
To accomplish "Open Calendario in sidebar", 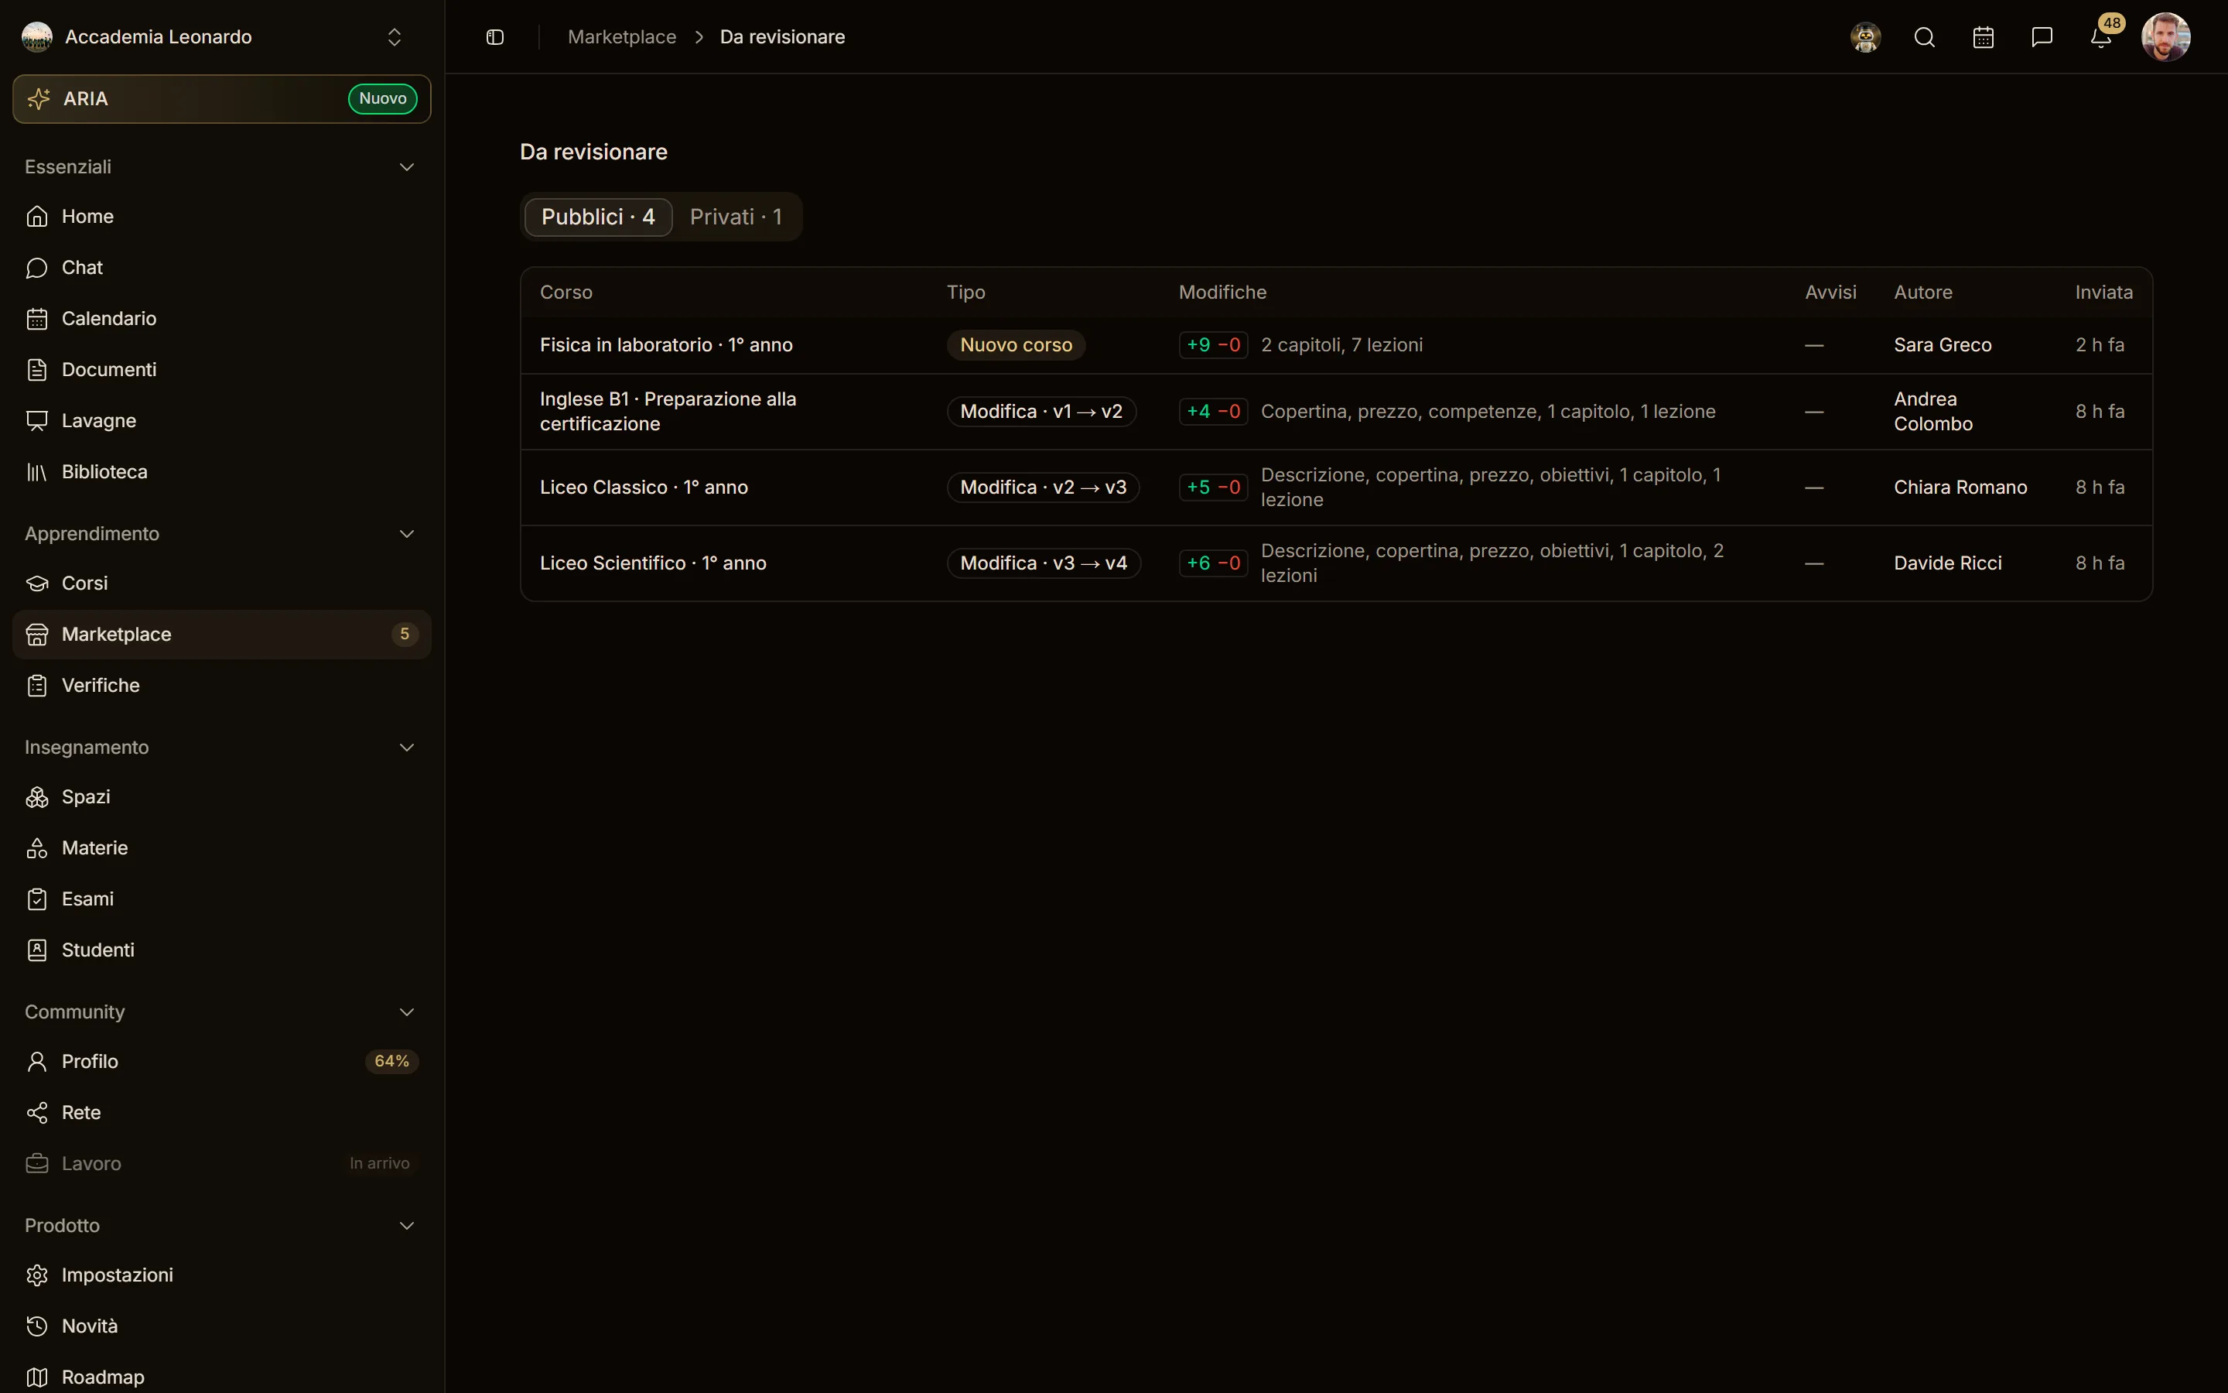I will coord(222,319).
